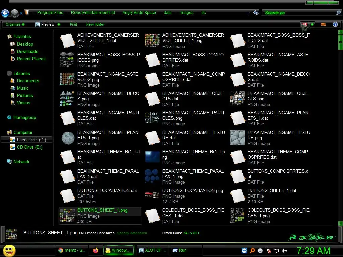343x257 pixels.
Task: Click the search magnifier icon
Action: (x=338, y=13)
